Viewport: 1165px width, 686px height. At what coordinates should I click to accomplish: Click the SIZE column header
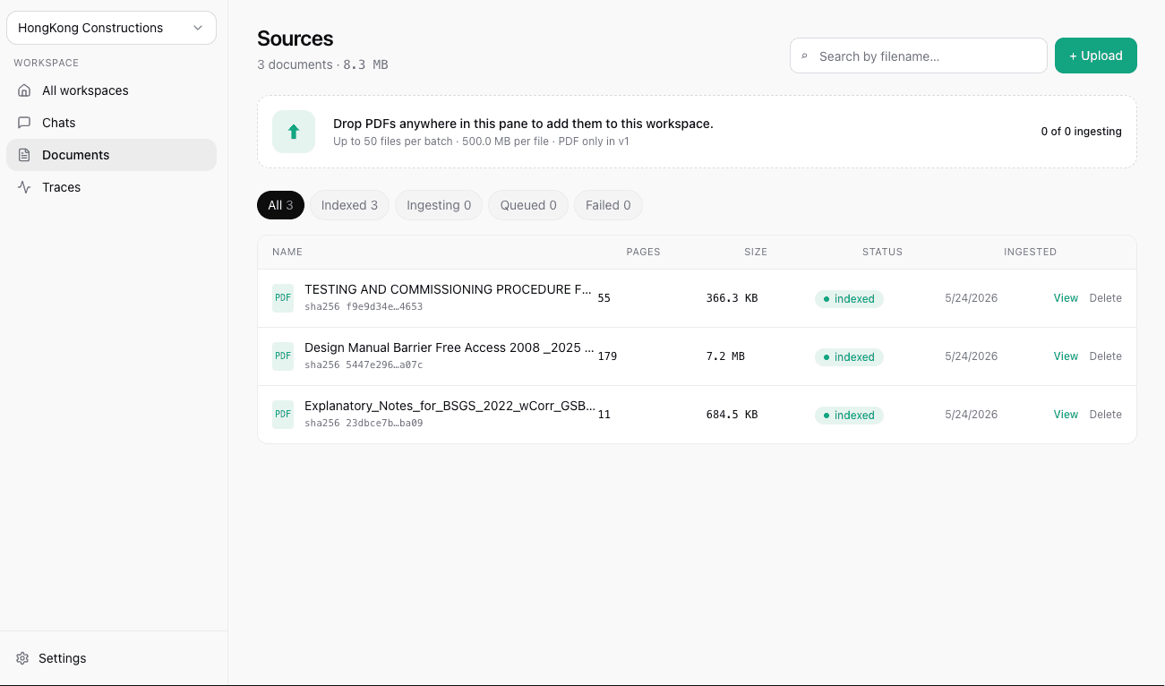pos(756,253)
